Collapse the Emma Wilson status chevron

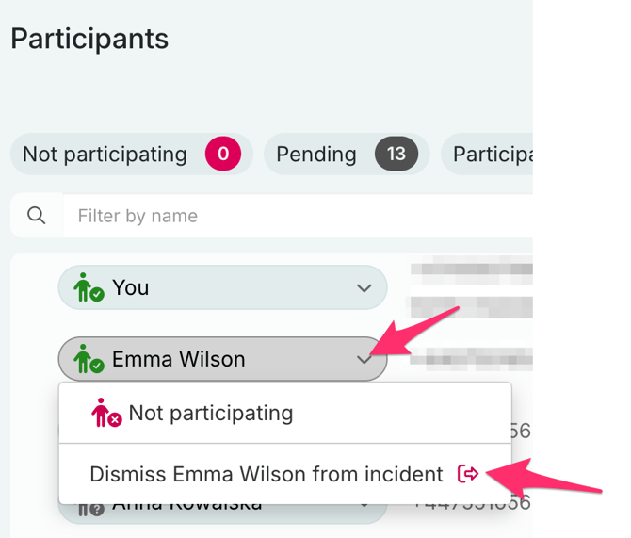click(x=364, y=359)
